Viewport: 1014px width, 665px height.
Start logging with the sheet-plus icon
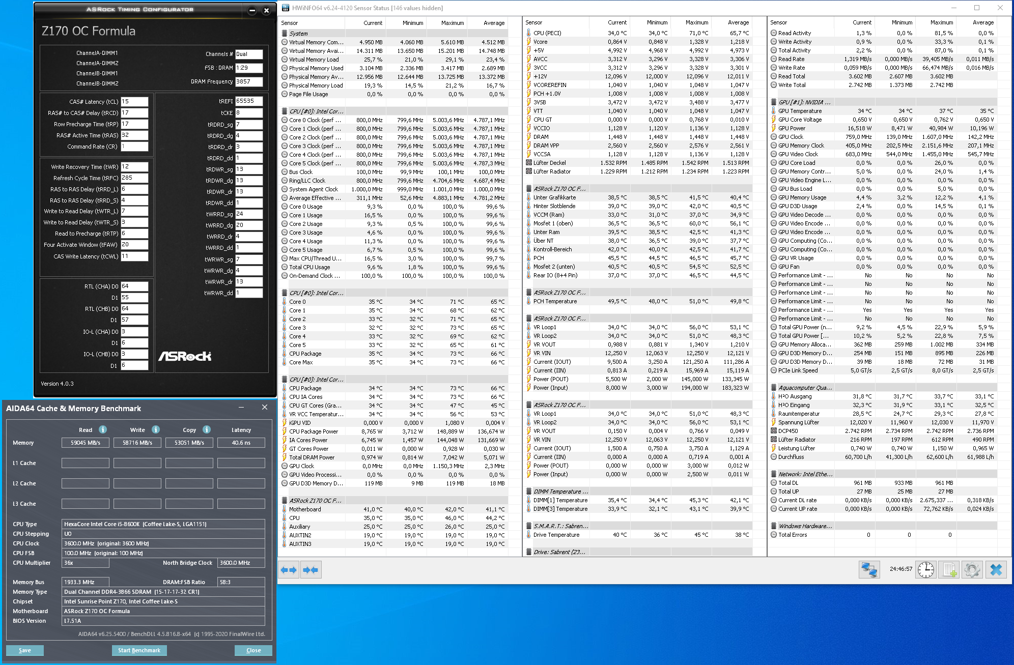click(x=949, y=570)
